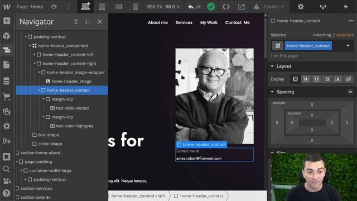This screenshot has height=201, width=357.
Task: Collapse home-header_component node
Action: (x=30, y=46)
